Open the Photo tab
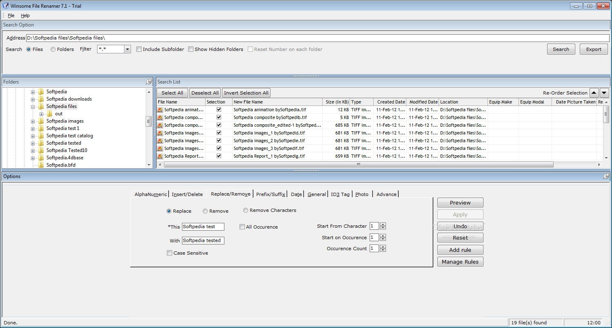 [x=362, y=194]
